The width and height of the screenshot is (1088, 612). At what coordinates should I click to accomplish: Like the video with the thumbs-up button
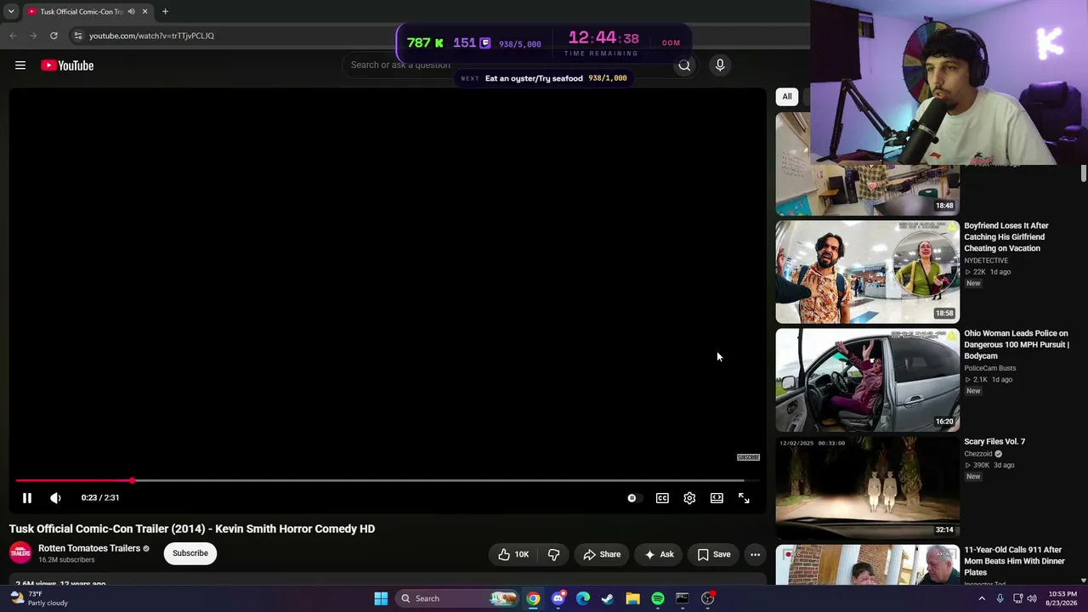(x=513, y=554)
